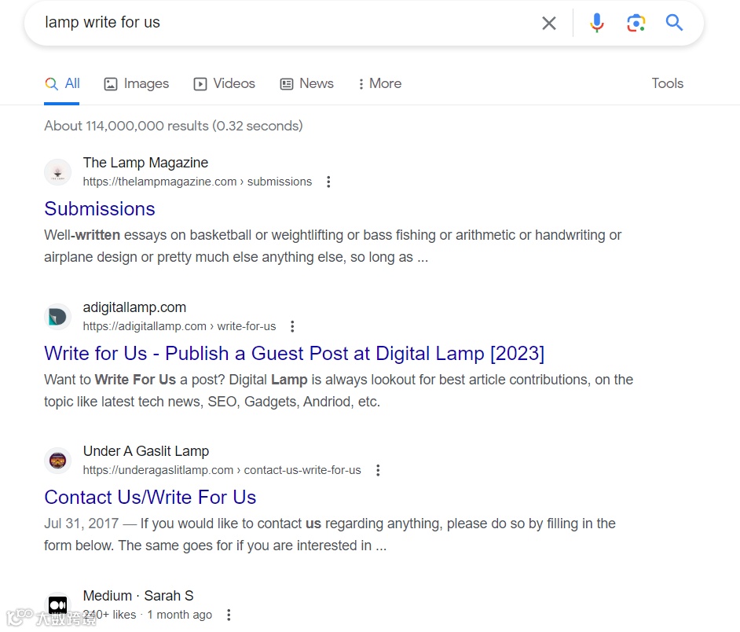Click the 'Medium · Sarah S' source name

(138, 596)
